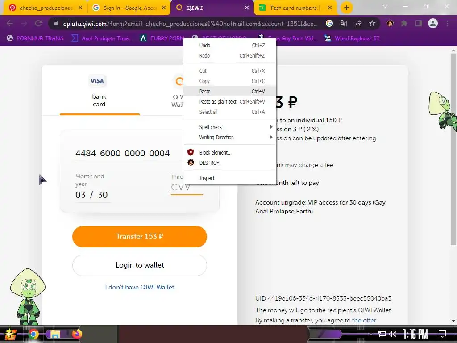This screenshot has width=457, height=343.
Task: Expand the hidden tray icons chevron
Action: click(371, 334)
